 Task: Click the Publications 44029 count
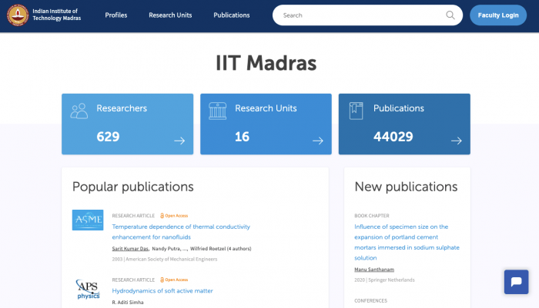click(x=393, y=137)
